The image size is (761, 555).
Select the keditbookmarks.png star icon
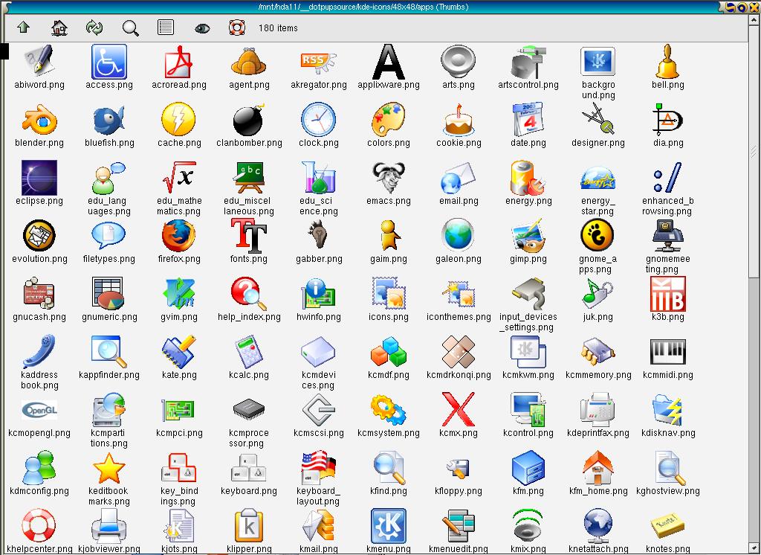(x=109, y=467)
